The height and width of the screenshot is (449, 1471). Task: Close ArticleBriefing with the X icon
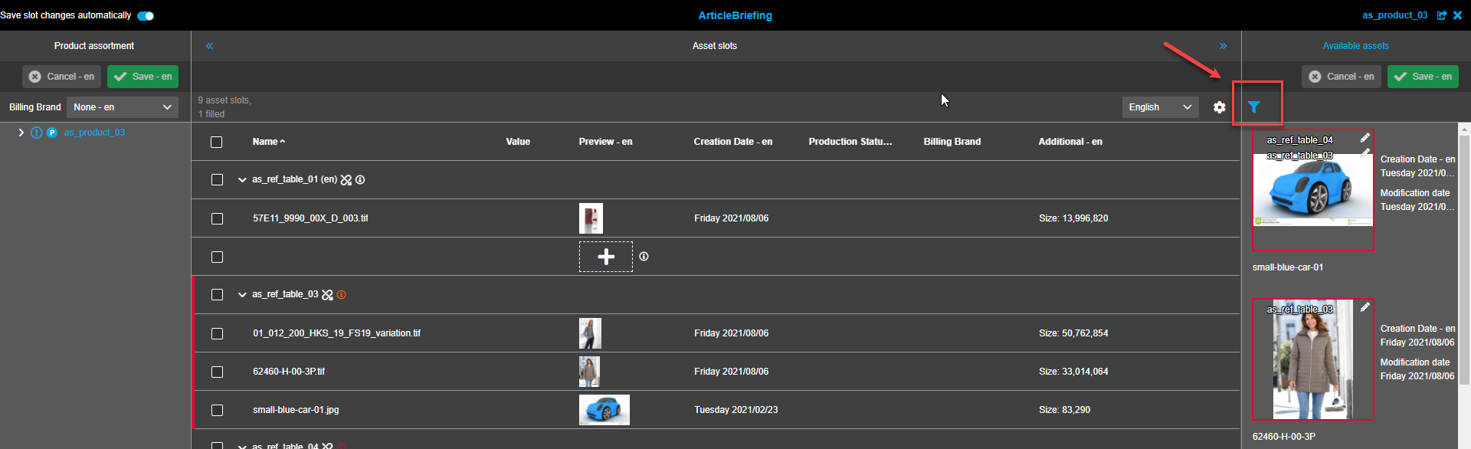(1457, 15)
